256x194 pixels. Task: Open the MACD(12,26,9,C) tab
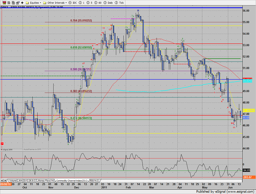pyautogui.click(x=27, y=181)
